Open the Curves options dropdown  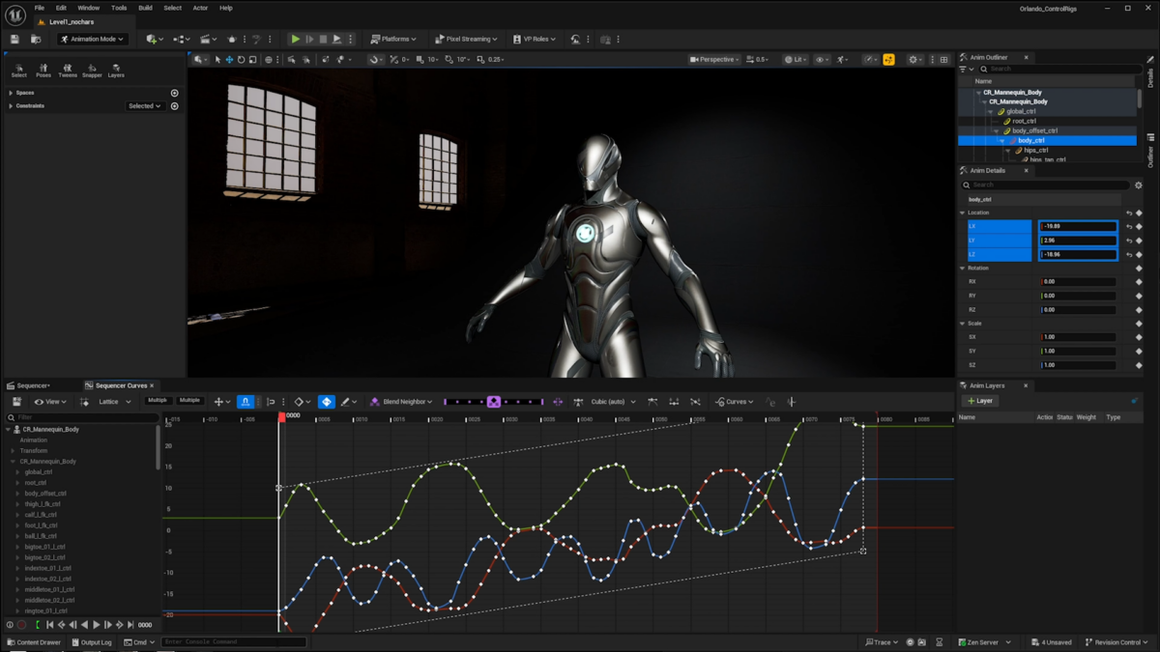pos(736,402)
